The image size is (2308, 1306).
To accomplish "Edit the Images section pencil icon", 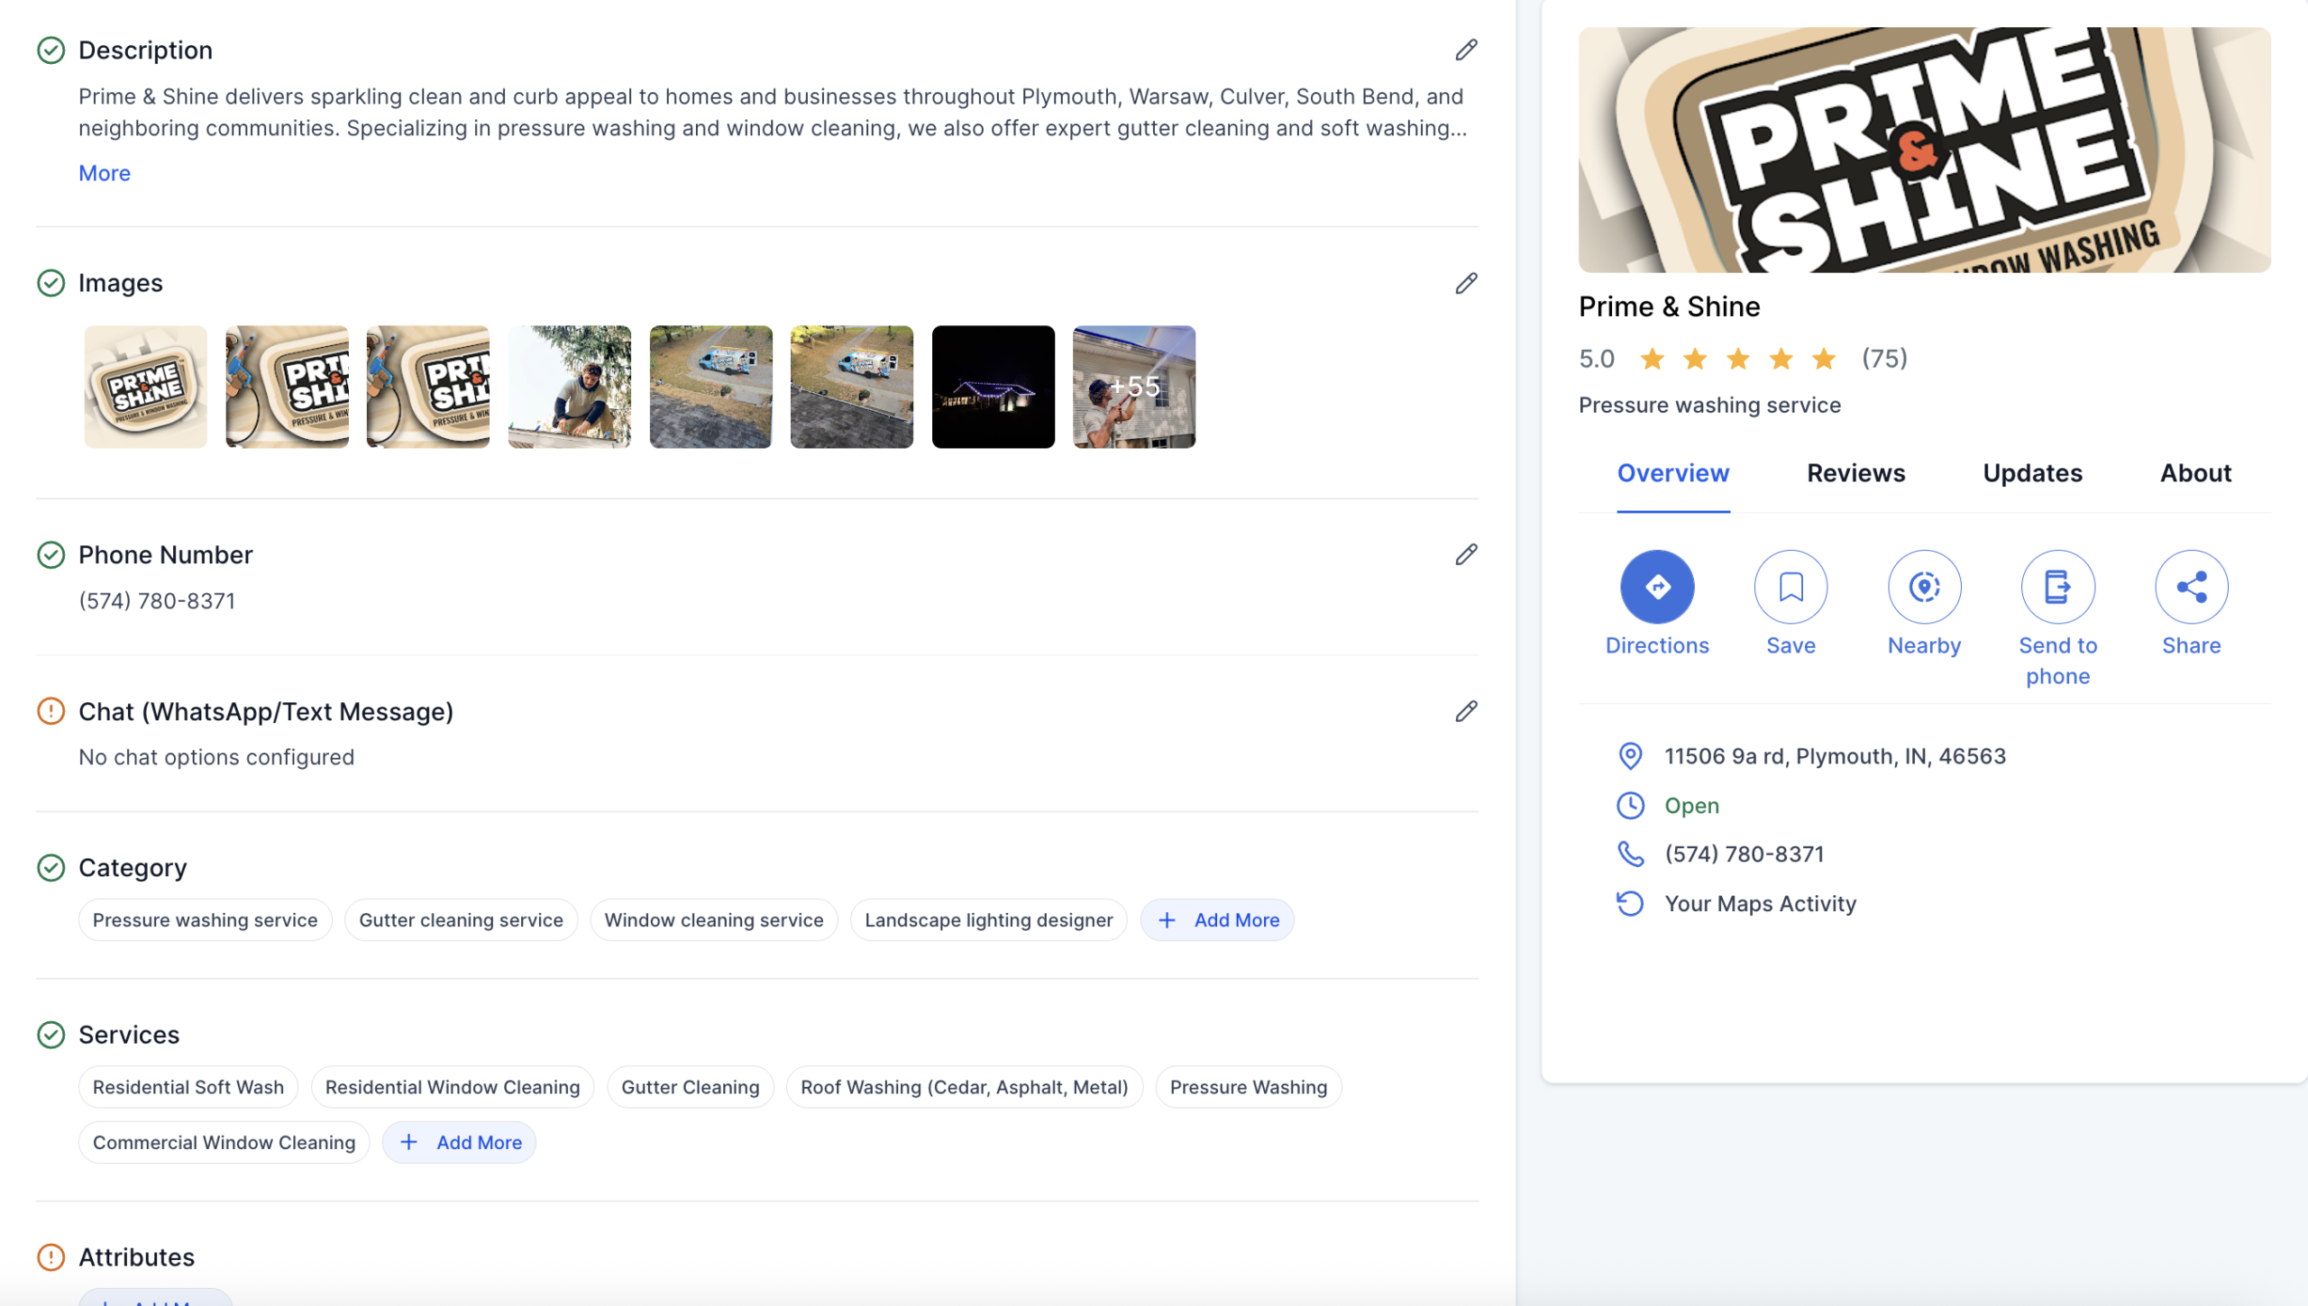I will 1466,283.
